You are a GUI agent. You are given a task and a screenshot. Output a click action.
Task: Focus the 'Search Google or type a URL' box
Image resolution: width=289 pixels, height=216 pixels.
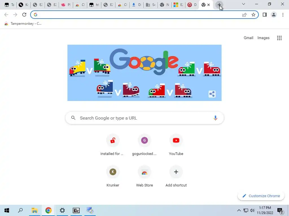click(144, 118)
